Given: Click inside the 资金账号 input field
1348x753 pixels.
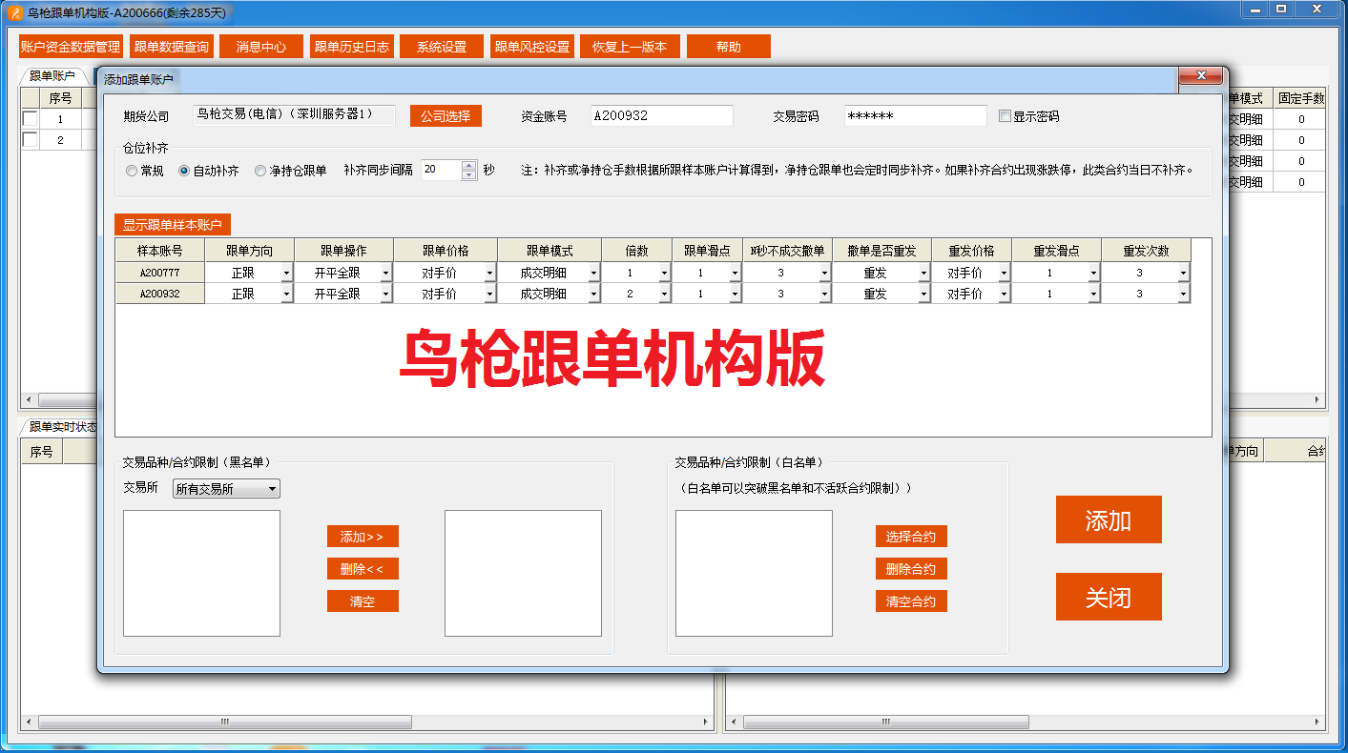Looking at the screenshot, I should (x=661, y=116).
